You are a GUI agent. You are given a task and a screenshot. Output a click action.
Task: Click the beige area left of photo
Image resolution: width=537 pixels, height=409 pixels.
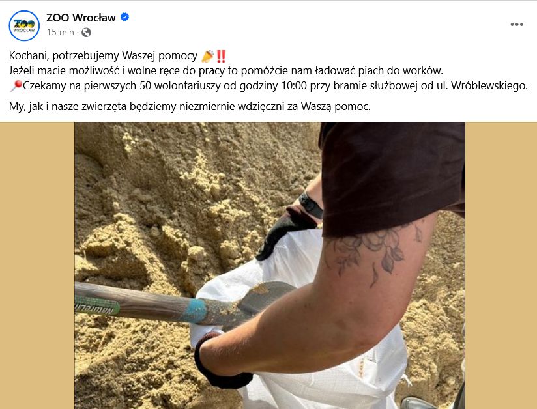pos(37,265)
